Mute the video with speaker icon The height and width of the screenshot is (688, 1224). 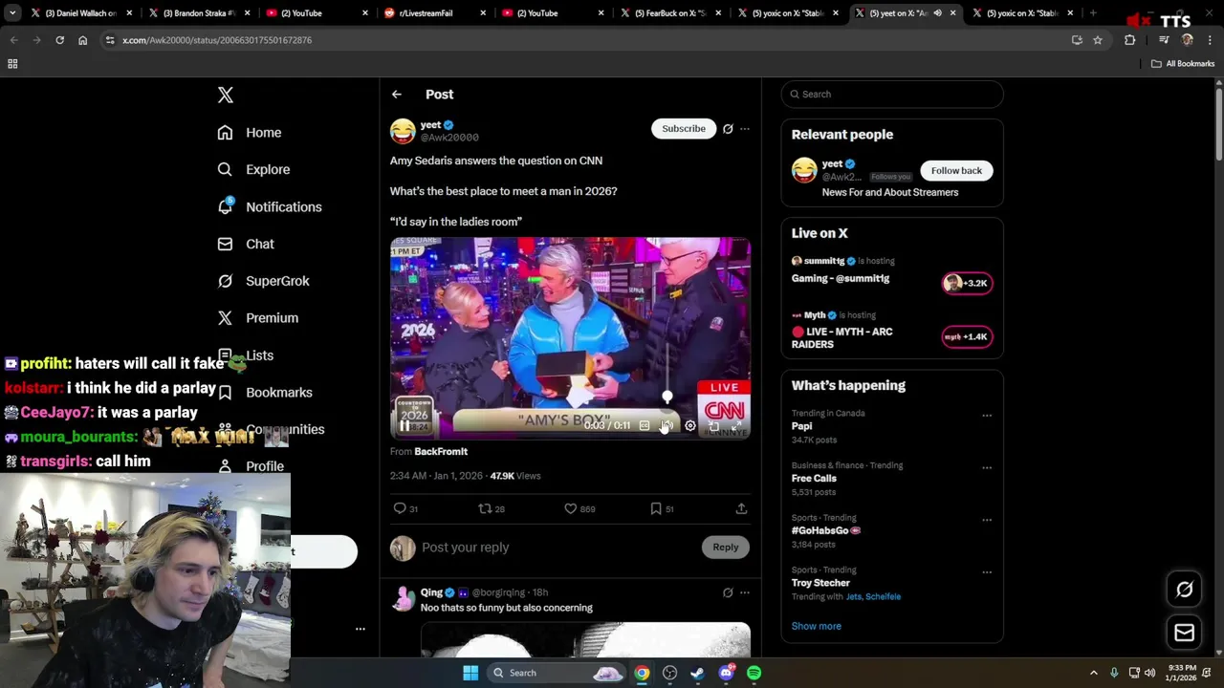667,426
